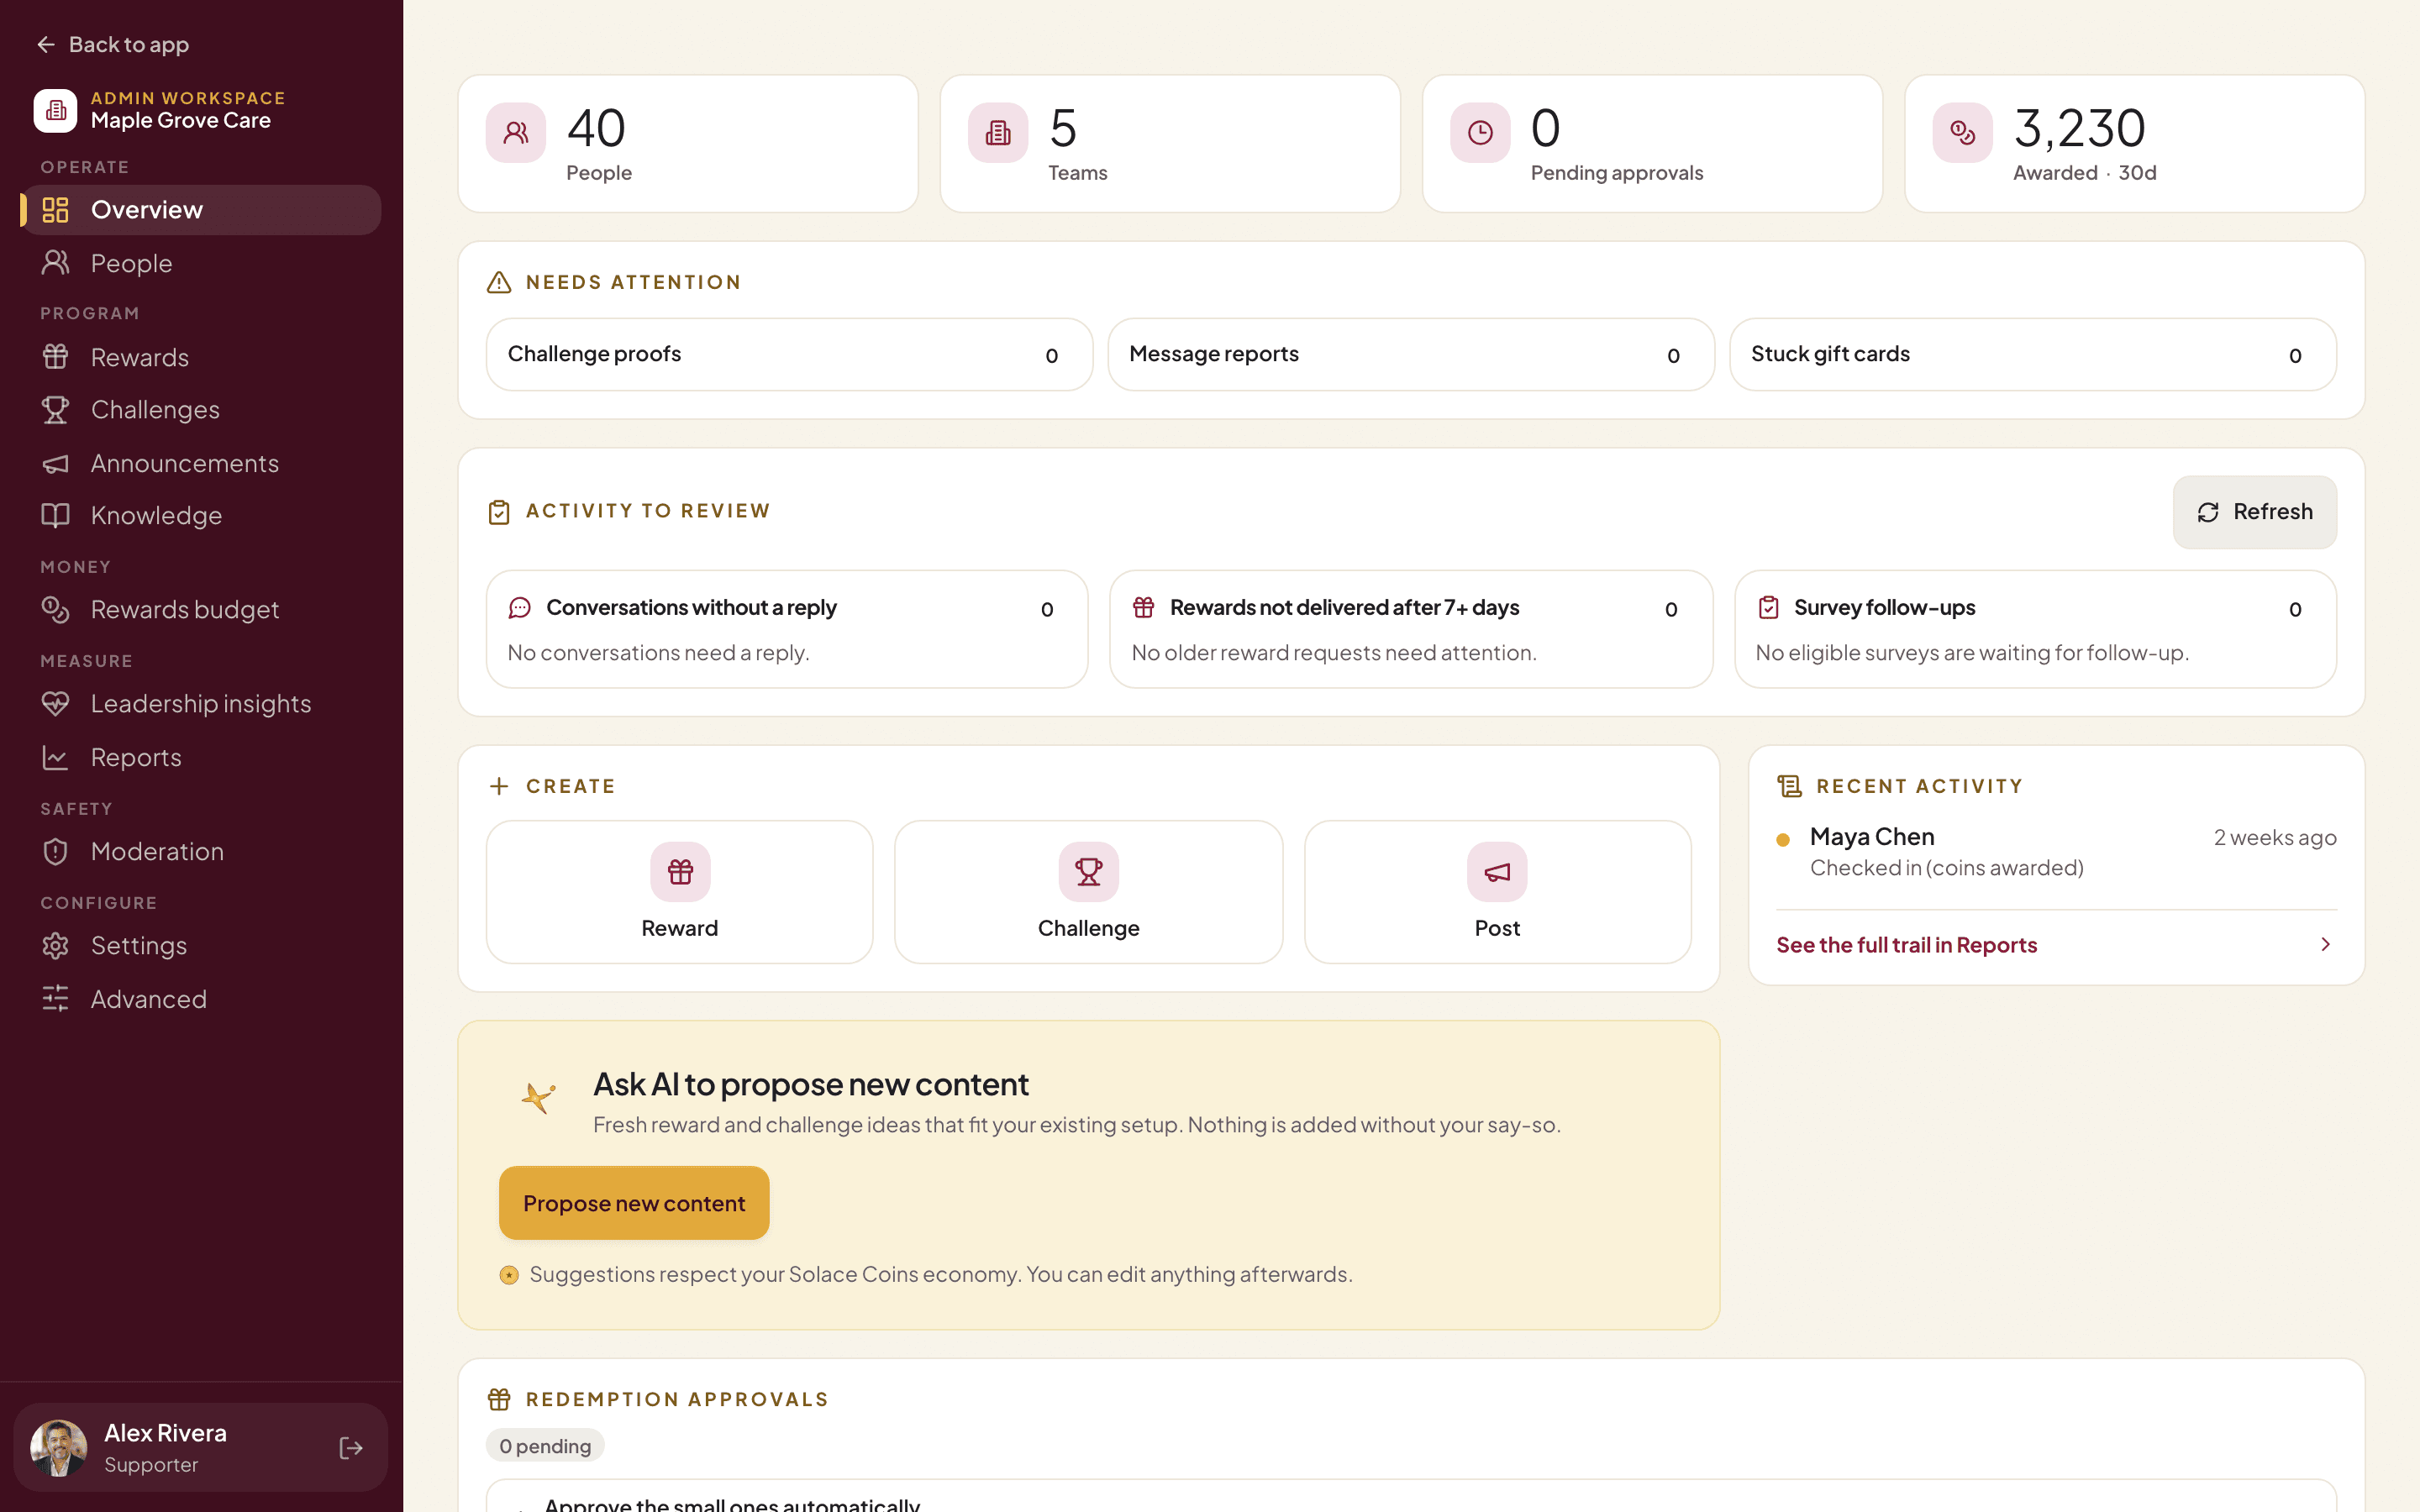Click the Teams building icon card
Viewport: 2420px width, 1512px height.
point(1170,143)
